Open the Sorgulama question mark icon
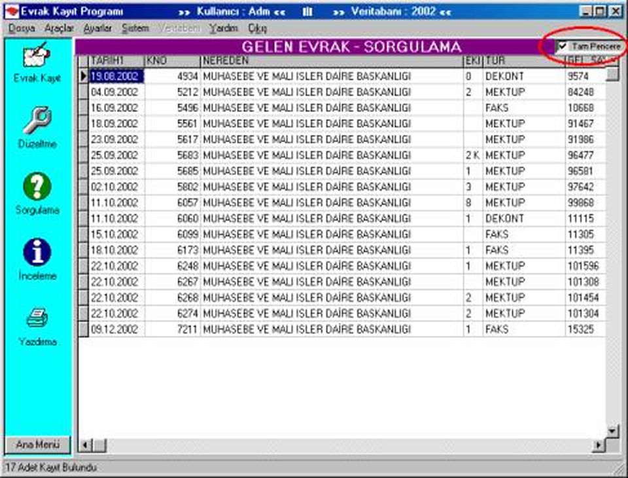Image resolution: width=628 pixels, height=478 pixels. pyautogui.click(x=37, y=186)
